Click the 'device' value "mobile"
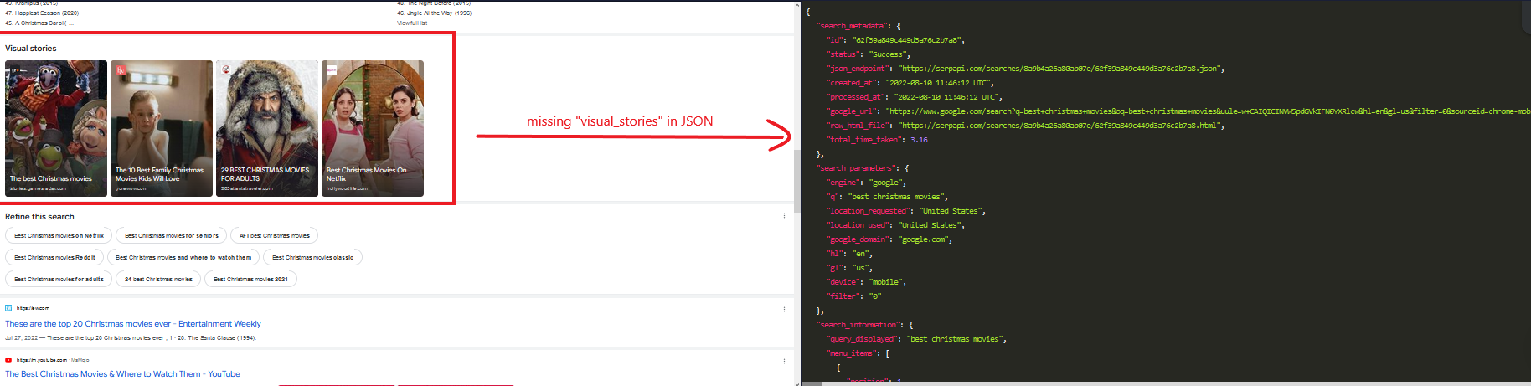Image resolution: width=1531 pixels, height=386 pixels. click(x=886, y=282)
